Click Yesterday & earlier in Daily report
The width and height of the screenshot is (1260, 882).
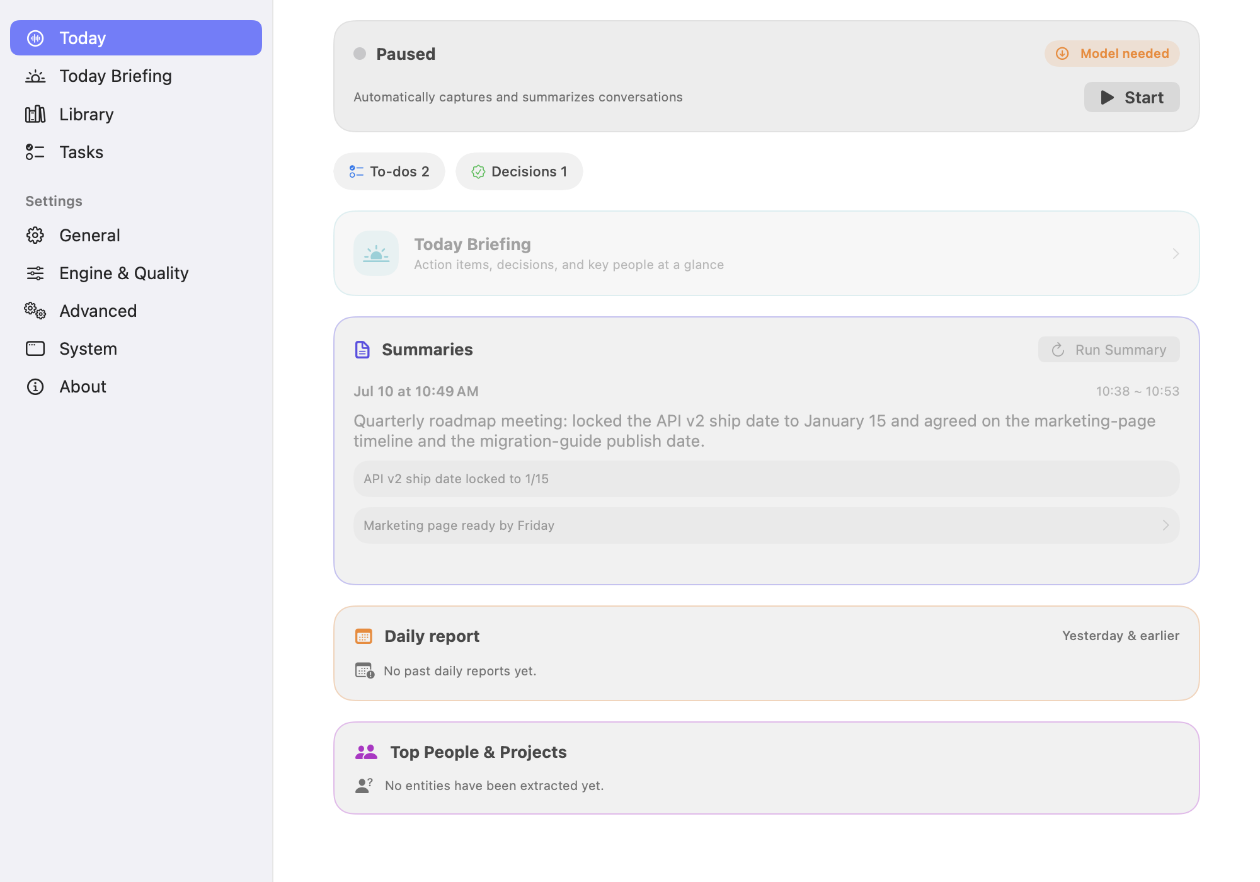(x=1121, y=636)
